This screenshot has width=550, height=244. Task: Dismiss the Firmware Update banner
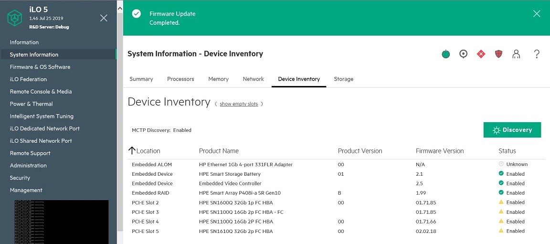537,14
